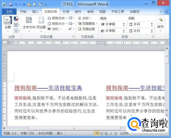Decrease spacing after with down arrow
Image resolution: width=171 pixels, height=138 pixels.
(152, 32)
